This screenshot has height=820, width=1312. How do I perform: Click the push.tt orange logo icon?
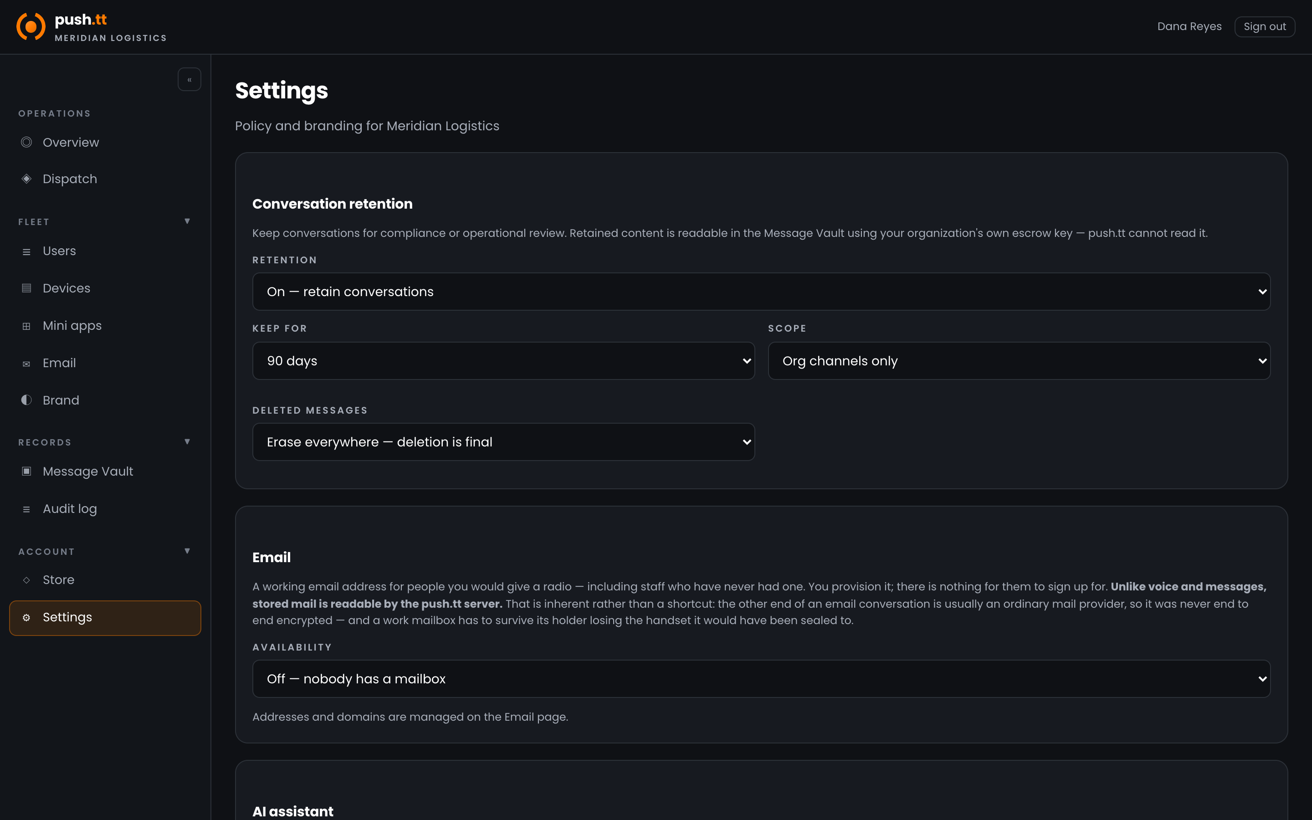[31, 26]
